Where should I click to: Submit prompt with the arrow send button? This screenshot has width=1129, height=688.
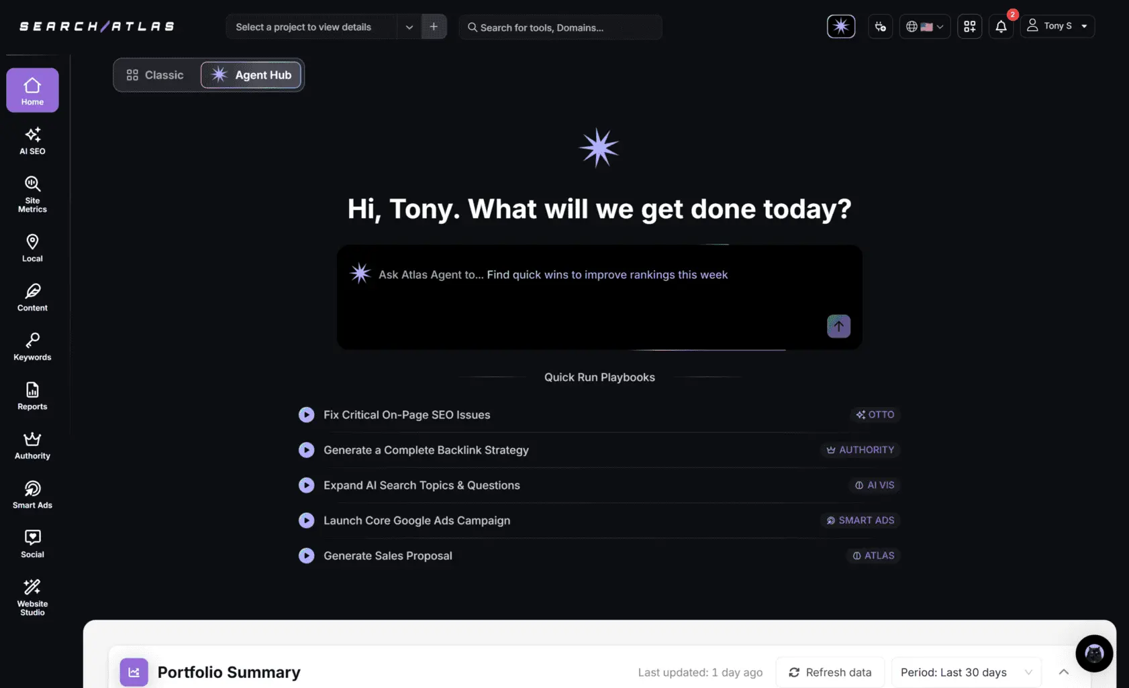click(838, 326)
